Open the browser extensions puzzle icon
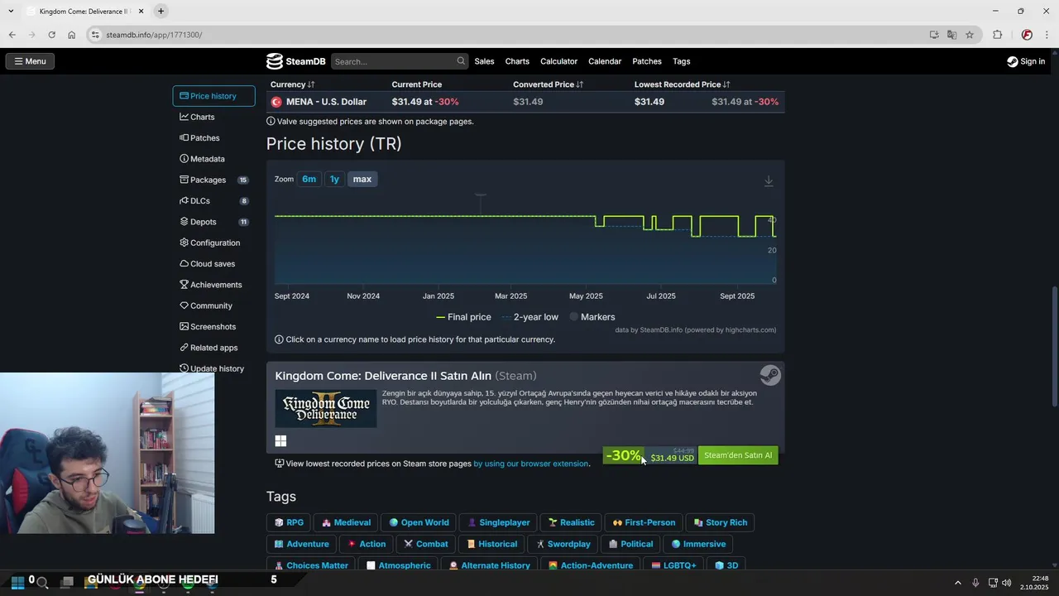 tap(997, 35)
